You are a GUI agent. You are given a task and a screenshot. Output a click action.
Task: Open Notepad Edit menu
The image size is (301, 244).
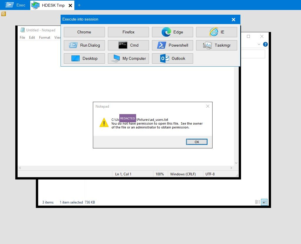[32, 38]
